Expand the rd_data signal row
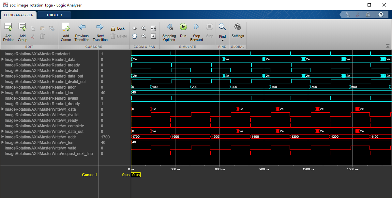This screenshot has width=392, height=198. point(3,59)
